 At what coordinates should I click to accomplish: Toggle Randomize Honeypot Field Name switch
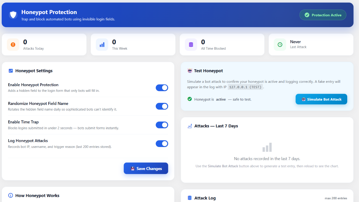tap(162, 106)
